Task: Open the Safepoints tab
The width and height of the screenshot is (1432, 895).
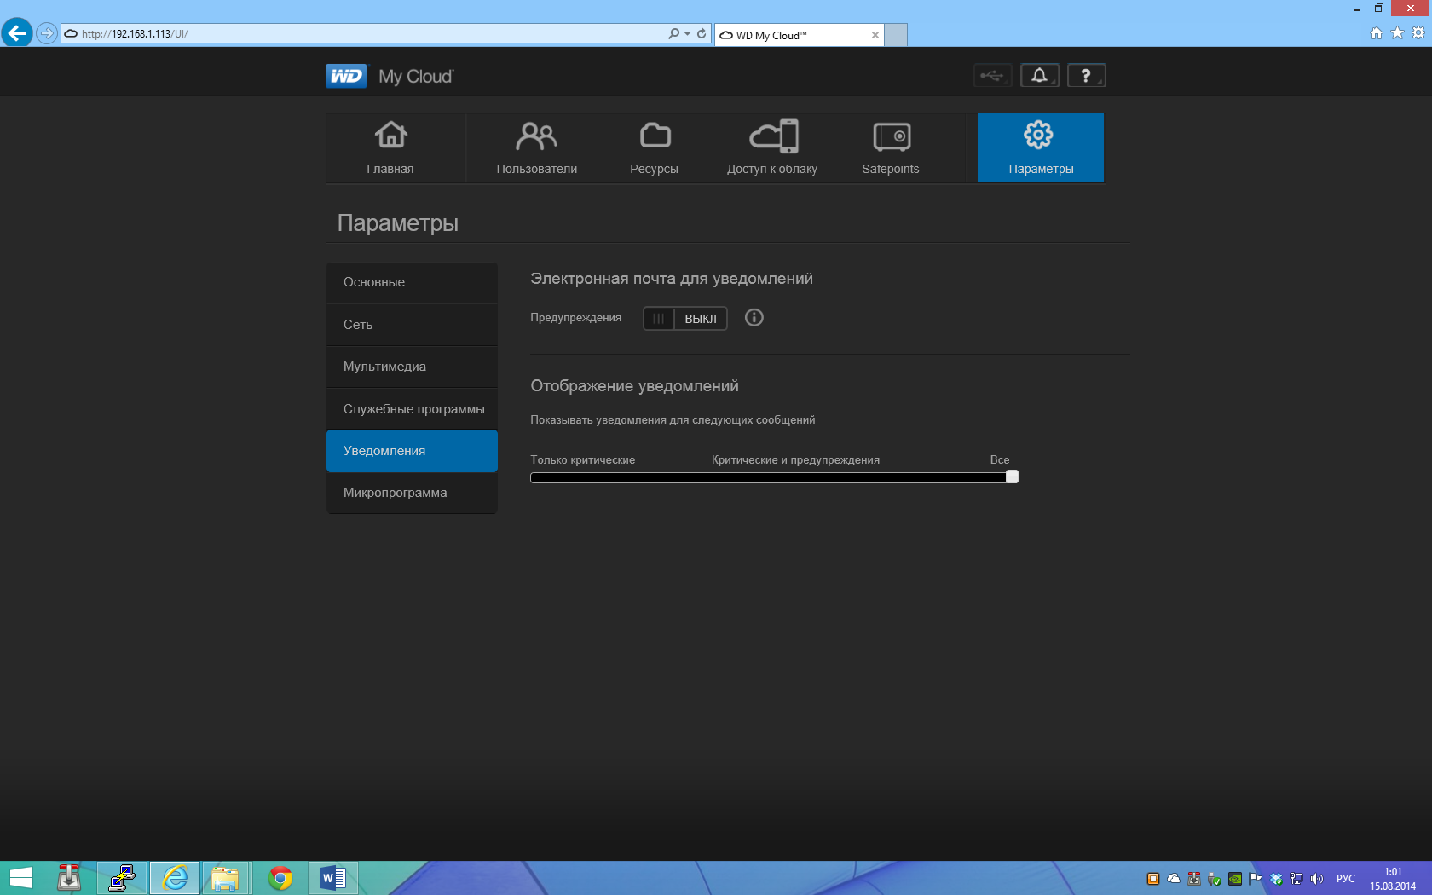Action: point(891,148)
